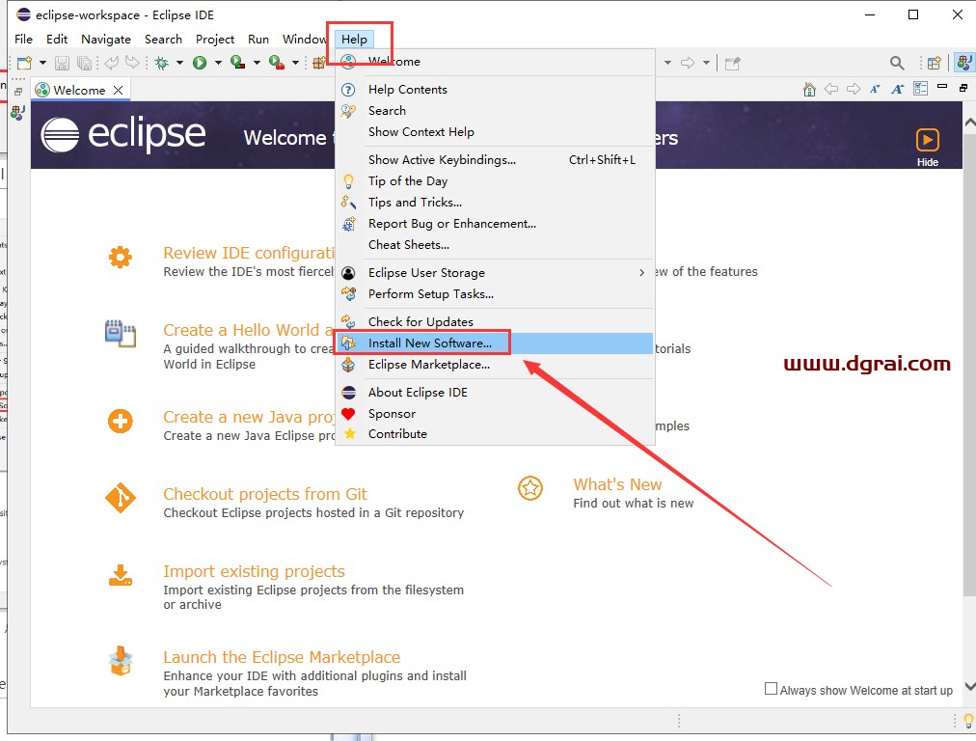Click the Navigate Forward arrow in Welcome view
This screenshot has width=976, height=741.
(854, 89)
